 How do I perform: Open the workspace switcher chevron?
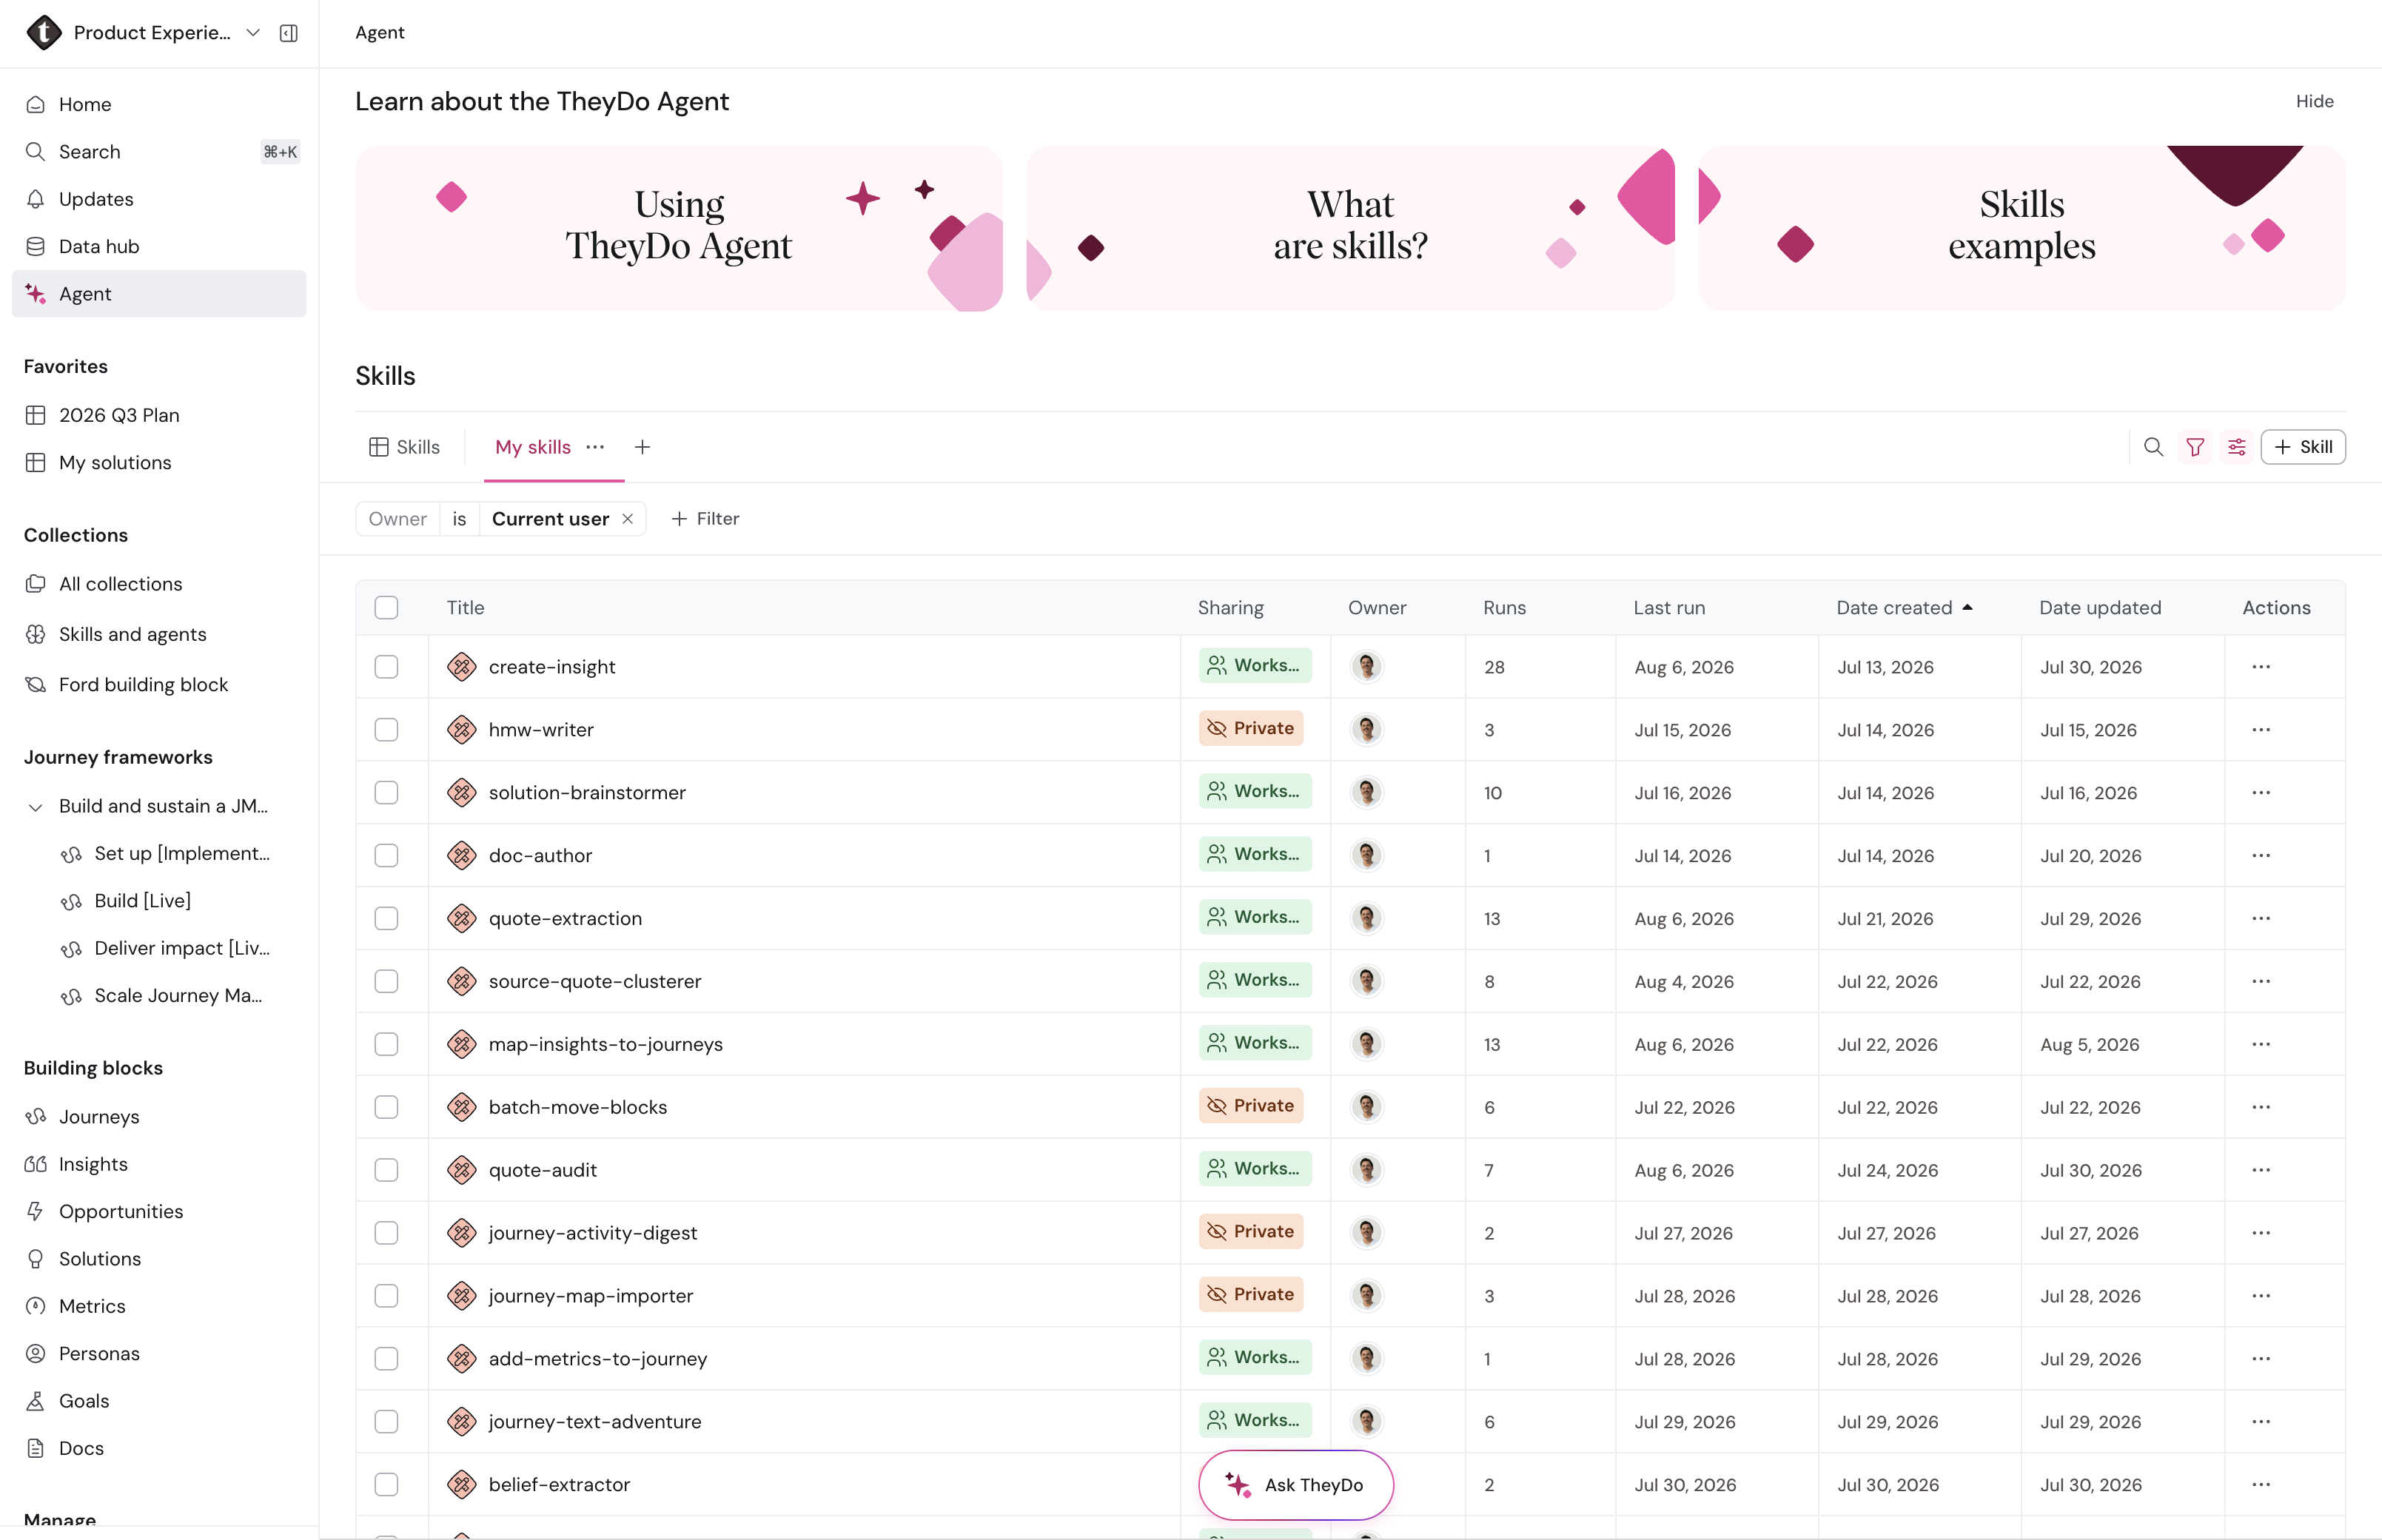pos(254,33)
